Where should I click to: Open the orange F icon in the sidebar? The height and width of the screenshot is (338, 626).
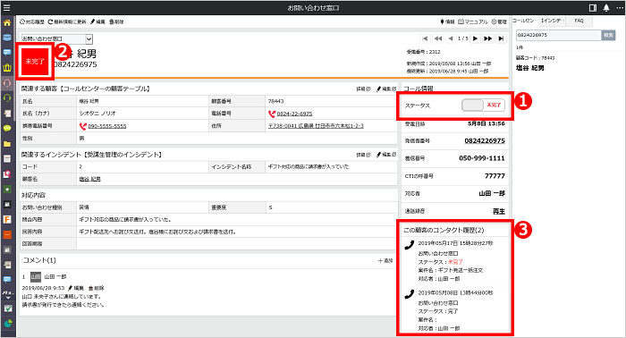[x=7, y=219]
